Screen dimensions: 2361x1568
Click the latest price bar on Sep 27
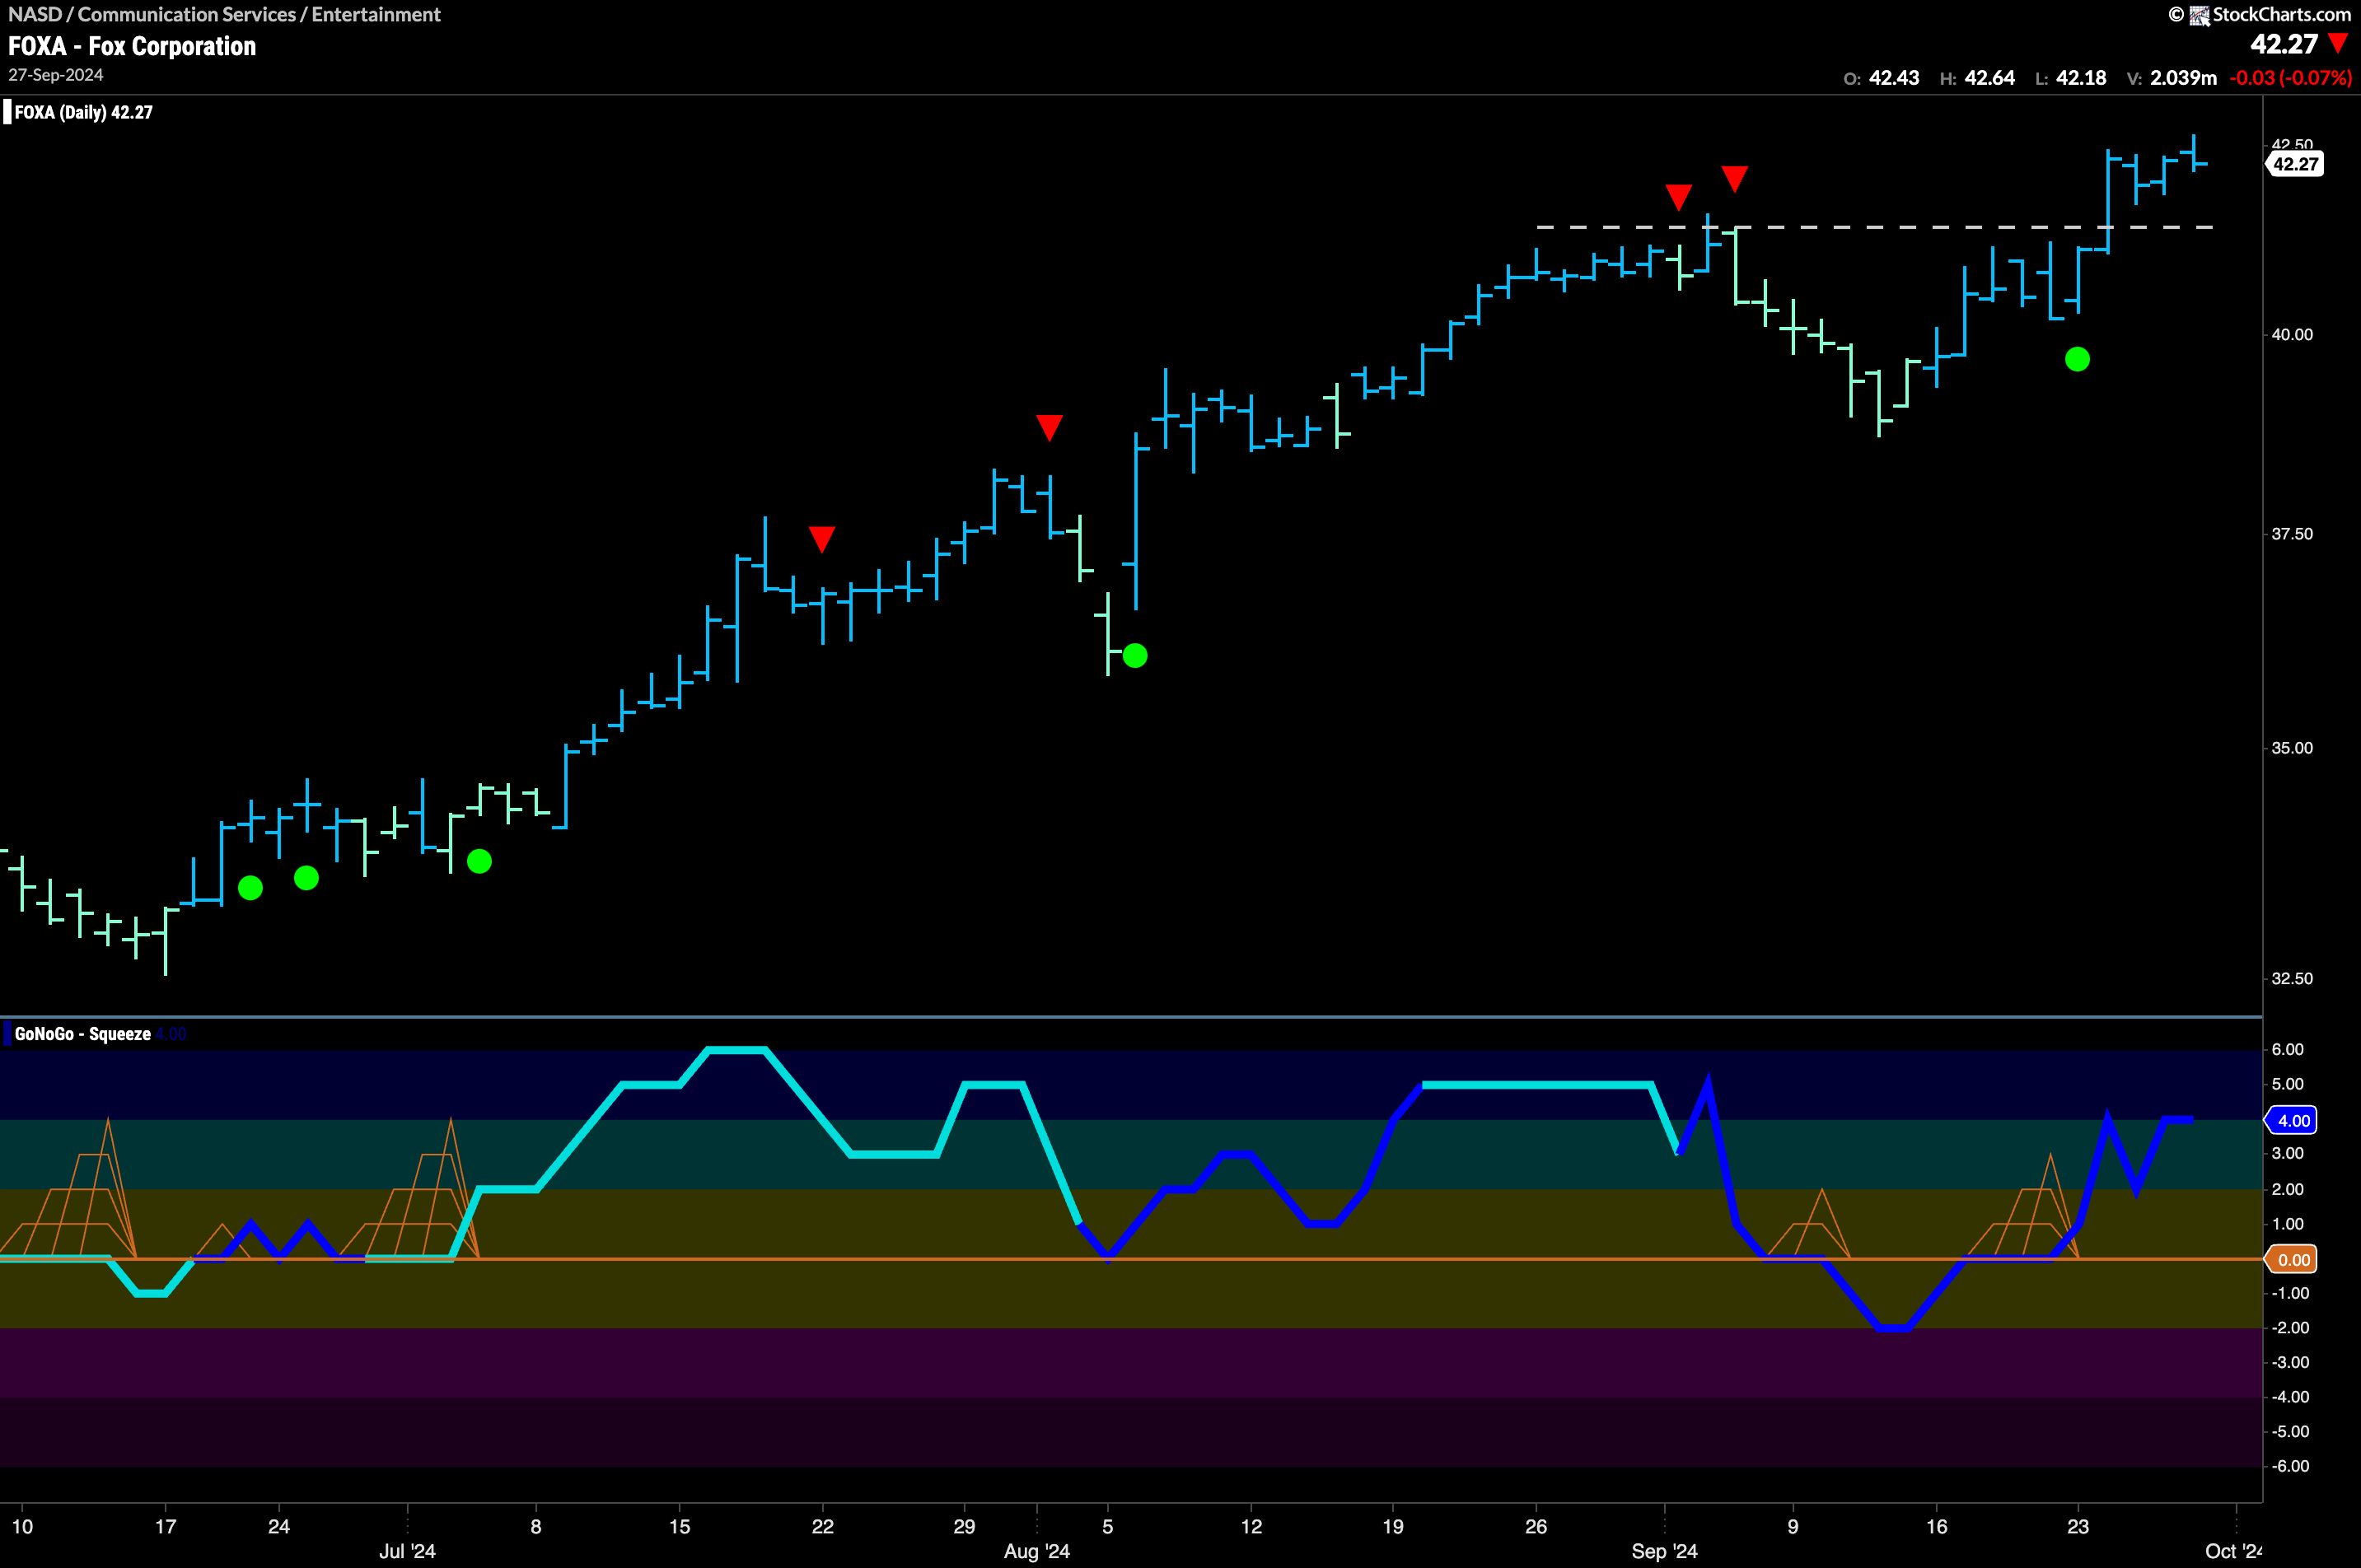coord(2194,152)
